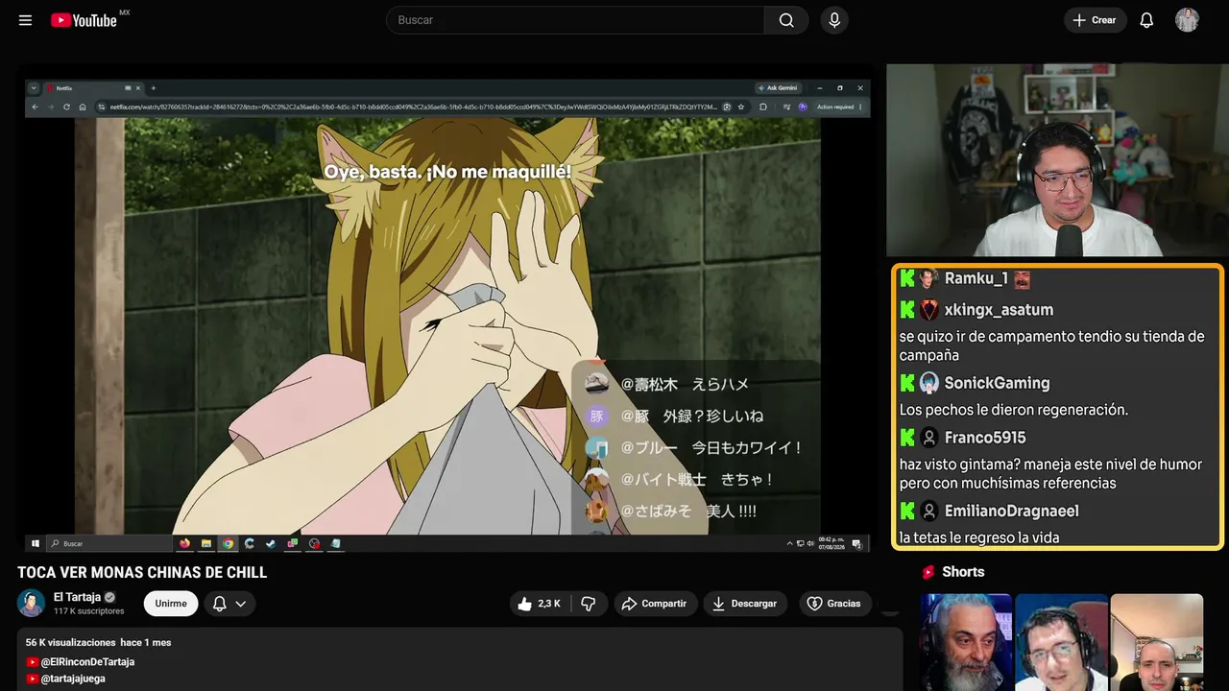Image resolution: width=1229 pixels, height=691 pixels.
Task: Expand the channel notification bell dropdown
Action: click(229, 604)
